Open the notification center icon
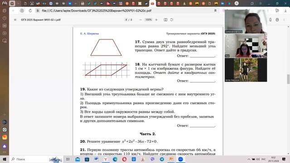 coord(284,159)
